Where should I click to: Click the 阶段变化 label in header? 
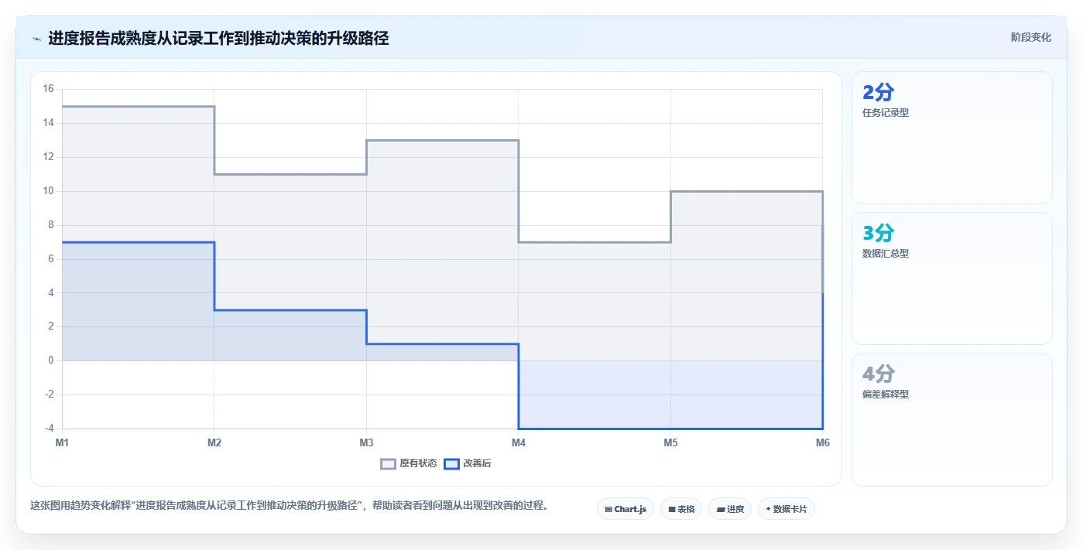[x=1031, y=37]
